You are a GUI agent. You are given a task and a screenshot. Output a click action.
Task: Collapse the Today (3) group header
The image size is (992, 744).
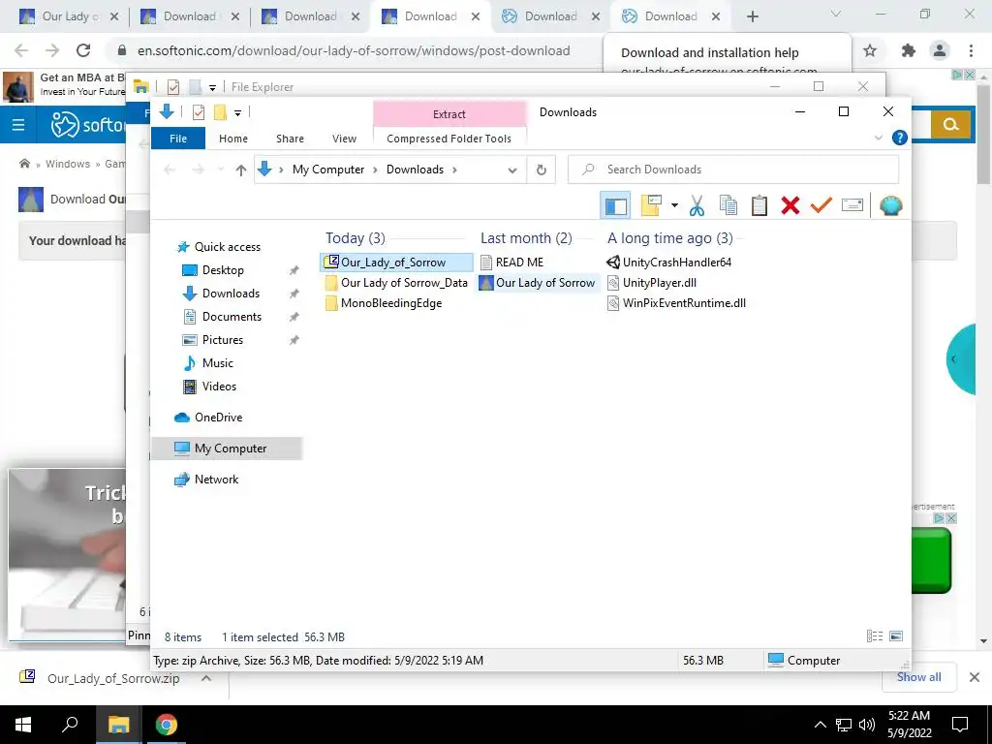coord(355,238)
